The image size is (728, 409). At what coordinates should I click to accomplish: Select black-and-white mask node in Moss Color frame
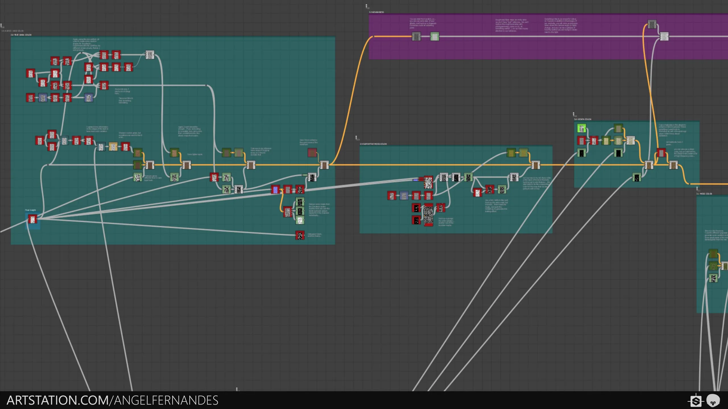[x=713, y=278]
